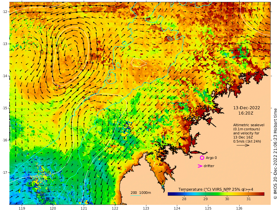Click longitude axis label 125
This screenshot has width=277, height=214.
pyautogui.click(x=208, y=208)
